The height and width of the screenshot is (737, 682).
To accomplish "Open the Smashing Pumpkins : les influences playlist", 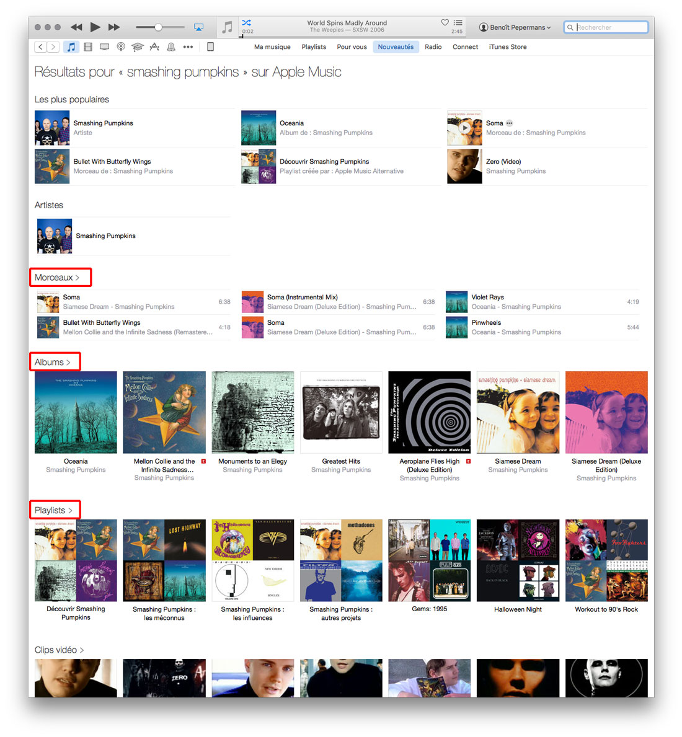I will coord(253,560).
